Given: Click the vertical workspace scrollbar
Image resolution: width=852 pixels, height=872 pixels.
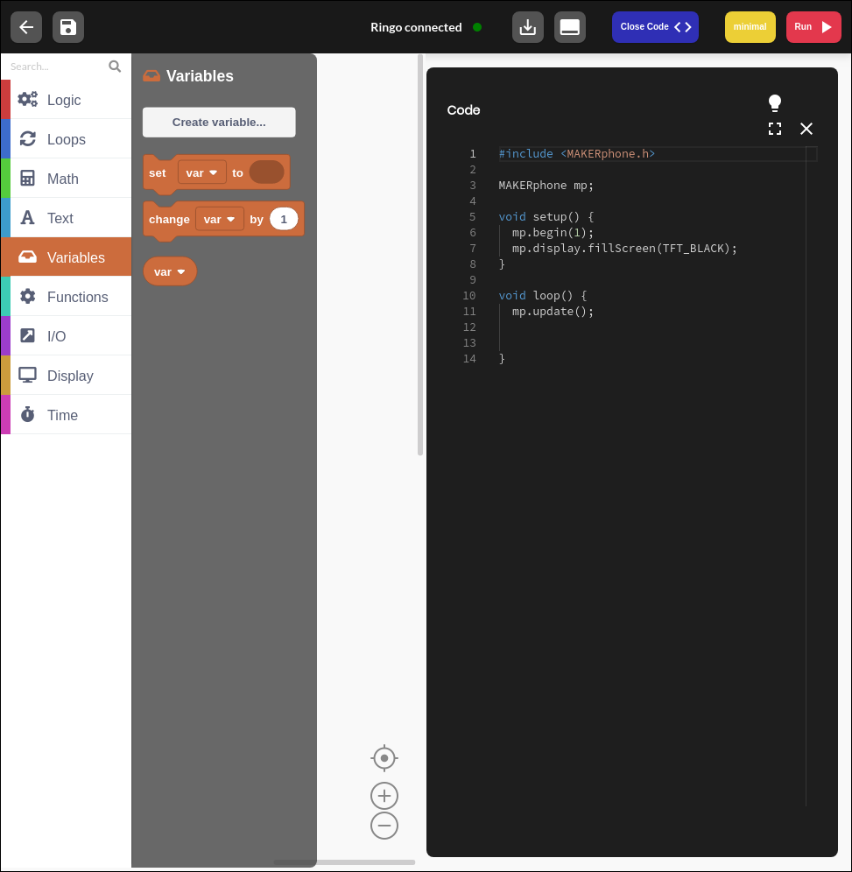Looking at the screenshot, I should (x=420, y=255).
